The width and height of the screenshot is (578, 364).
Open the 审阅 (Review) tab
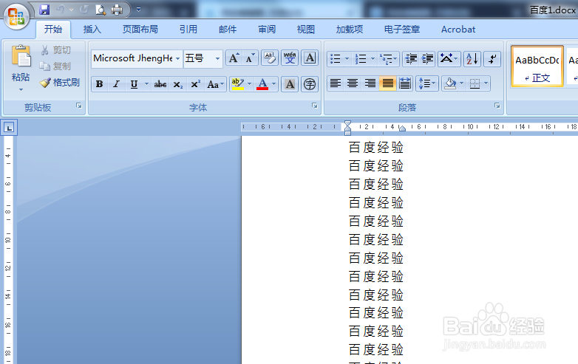tap(267, 30)
